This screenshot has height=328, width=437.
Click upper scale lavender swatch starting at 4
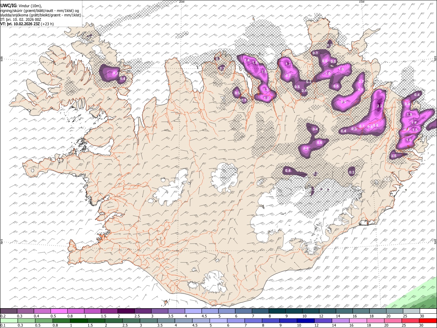pyautogui.click(x=193, y=311)
